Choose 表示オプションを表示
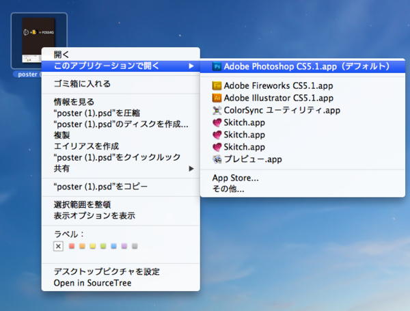Screen dimensions: 410x311 [121, 215]
